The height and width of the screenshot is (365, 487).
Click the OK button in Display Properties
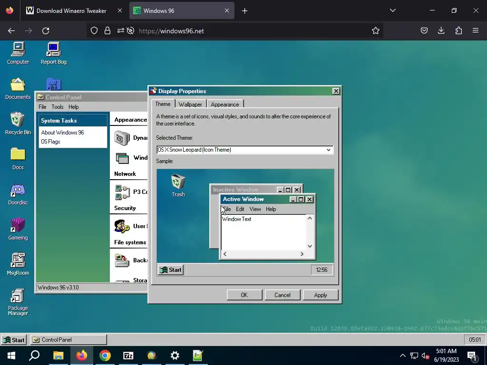coord(244,295)
